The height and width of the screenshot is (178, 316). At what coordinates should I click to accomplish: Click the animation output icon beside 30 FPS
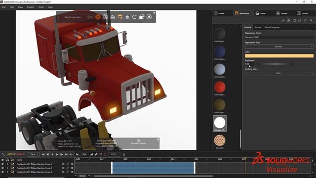[x=124, y=154]
